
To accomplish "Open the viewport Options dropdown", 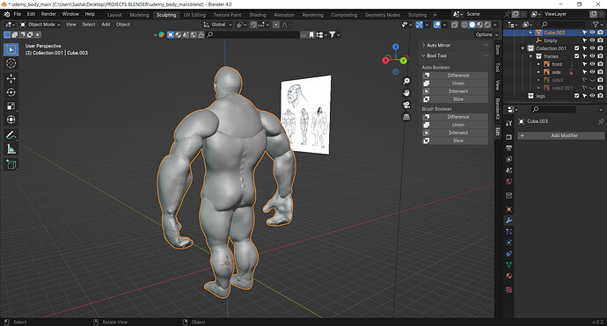I will (x=486, y=34).
